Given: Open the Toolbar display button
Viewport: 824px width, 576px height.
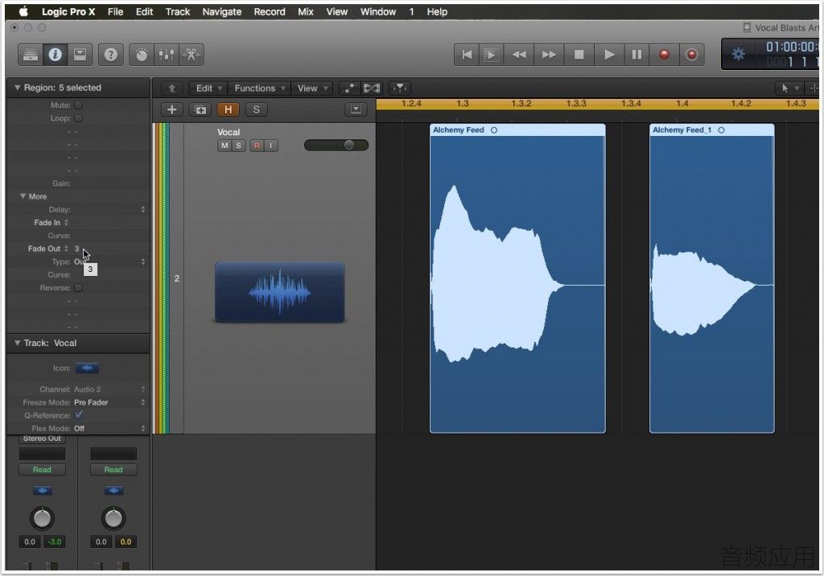Looking at the screenshot, I should tap(80, 55).
